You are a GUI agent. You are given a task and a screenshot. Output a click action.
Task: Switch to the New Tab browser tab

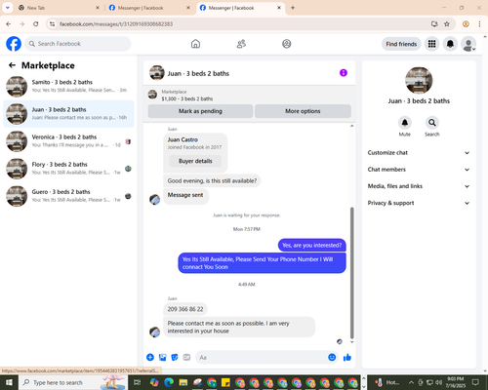(59, 8)
